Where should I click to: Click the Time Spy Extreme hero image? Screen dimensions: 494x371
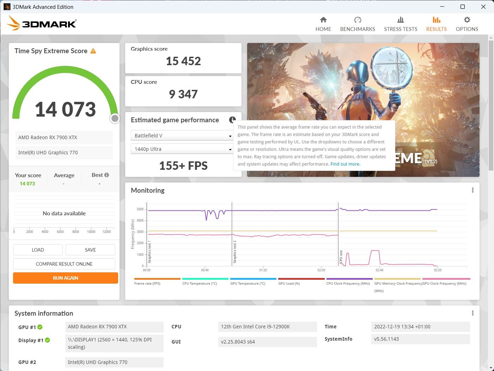(x=363, y=110)
